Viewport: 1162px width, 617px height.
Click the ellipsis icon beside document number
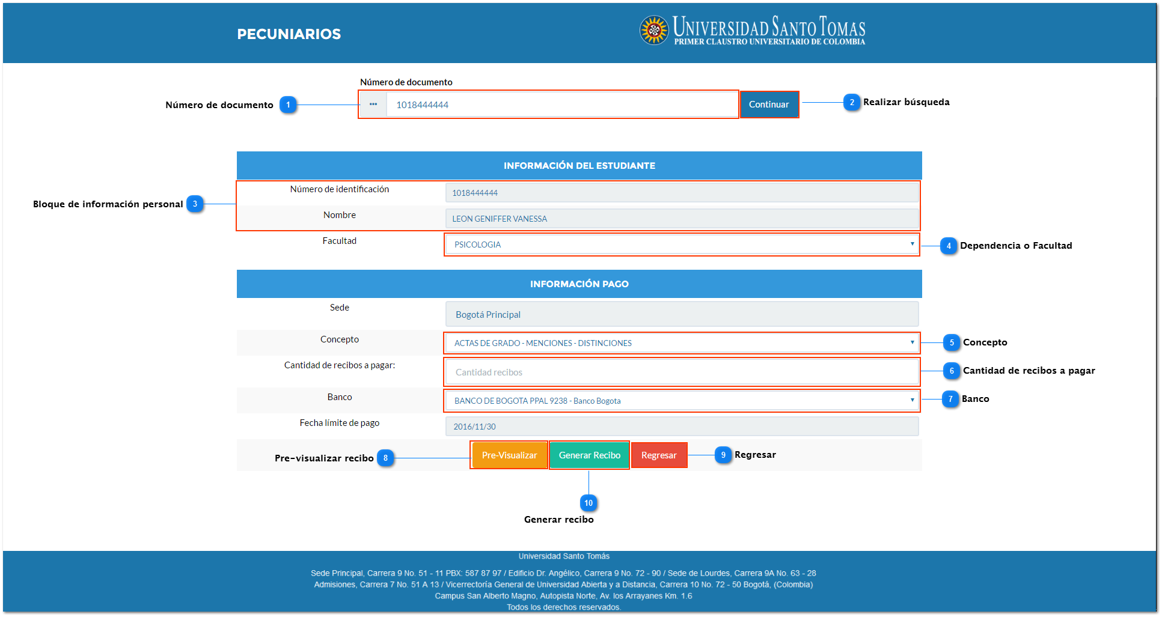coord(373,105)
